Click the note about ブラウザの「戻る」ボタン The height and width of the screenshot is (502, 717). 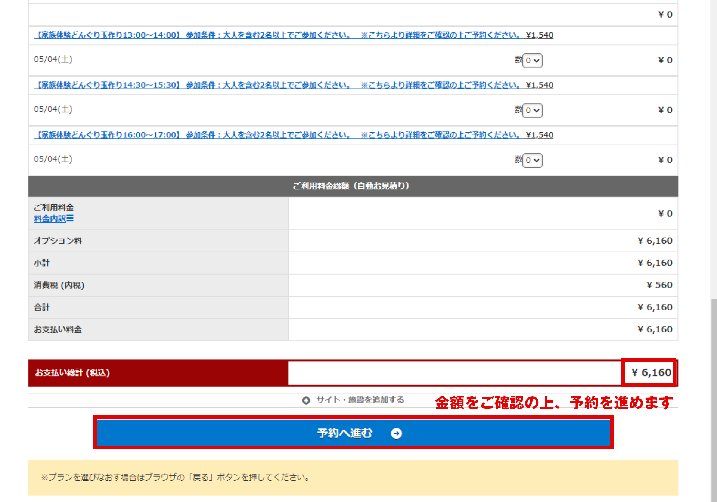pos(175,477)
